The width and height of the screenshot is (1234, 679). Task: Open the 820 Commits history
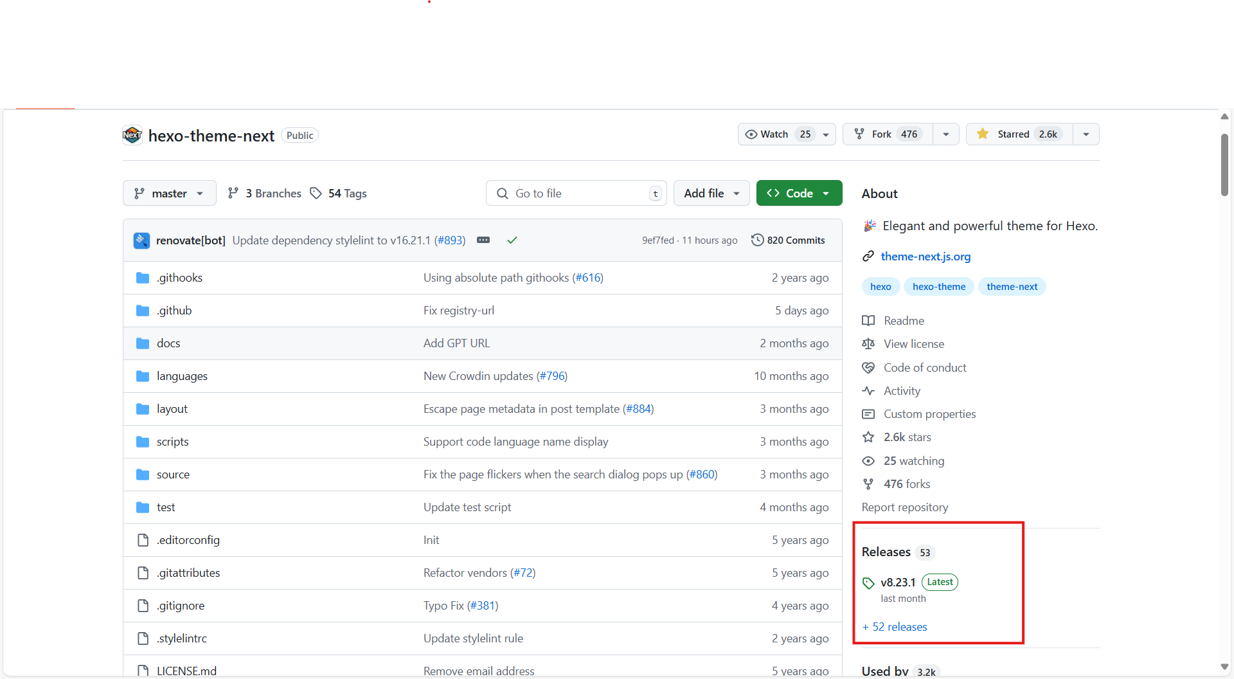coord(788,240)
